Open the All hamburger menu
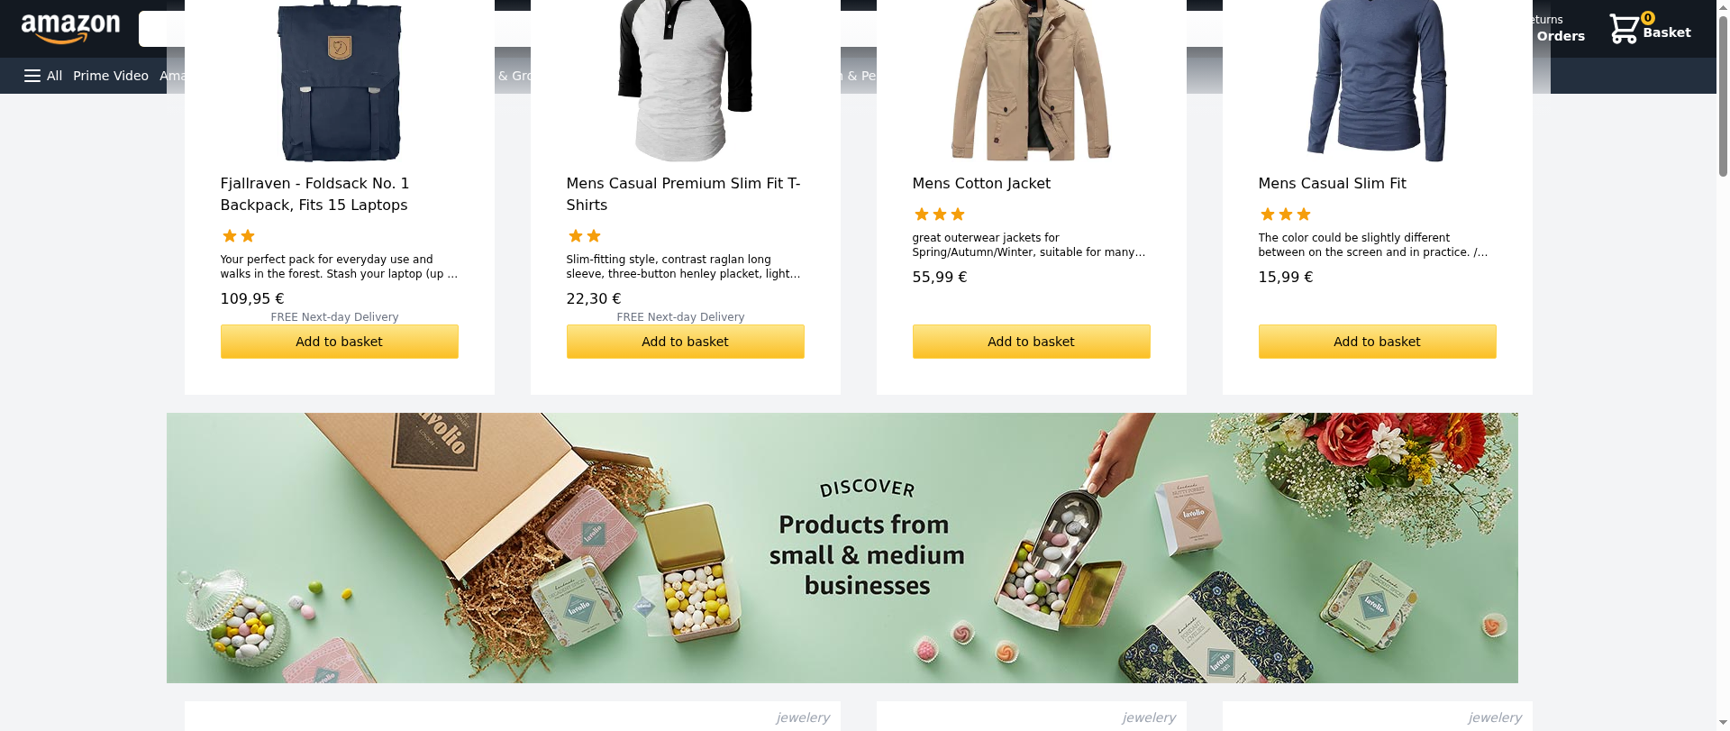Image resolution: width=1730 pixels, height=731 pixels. tap(43, 76)
